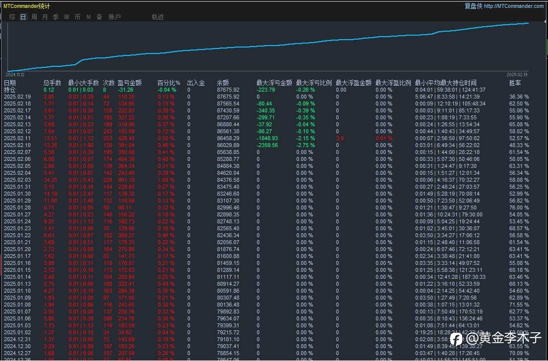Click the 最大浮盈金额 column header
548x361 pixels.
(354, 83)
